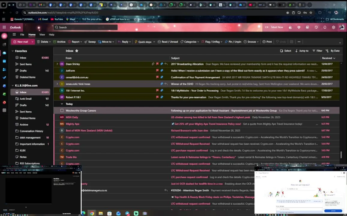Screen dimensions: 347x216
Task: Tick the Woolworths Group Careers message checkbox
Action: [x=62, y=110]
